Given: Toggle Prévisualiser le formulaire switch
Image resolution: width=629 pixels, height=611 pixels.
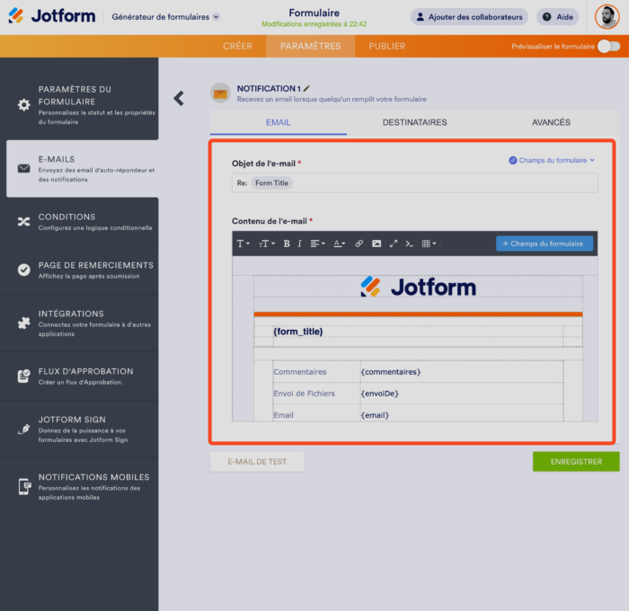Looking at the screenshot, I should coord(608,47).
